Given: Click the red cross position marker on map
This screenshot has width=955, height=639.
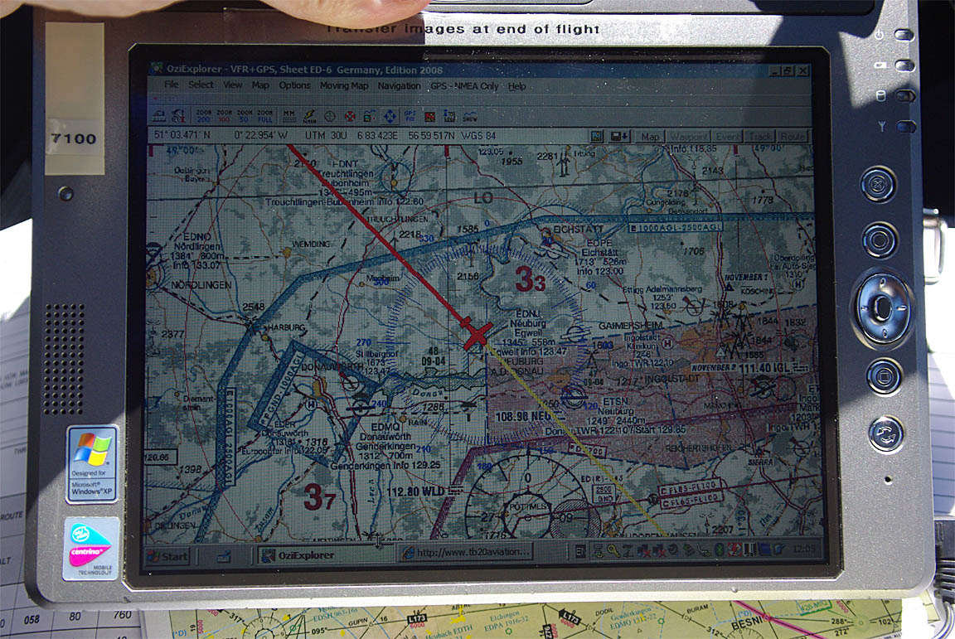Looking at the screenshot, I should (x=477, y=334).
